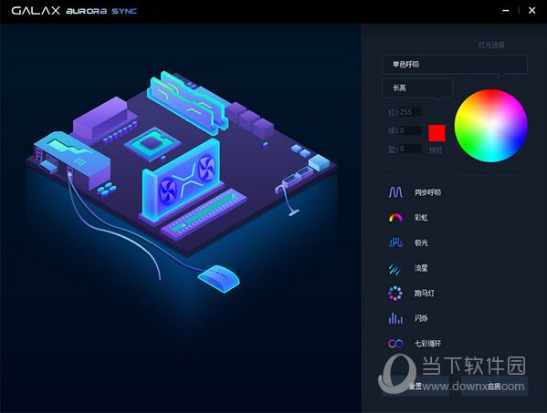This screenshot has width=547, height=413.
Task: Click the red preview color swatch
Action: [437, 133]
